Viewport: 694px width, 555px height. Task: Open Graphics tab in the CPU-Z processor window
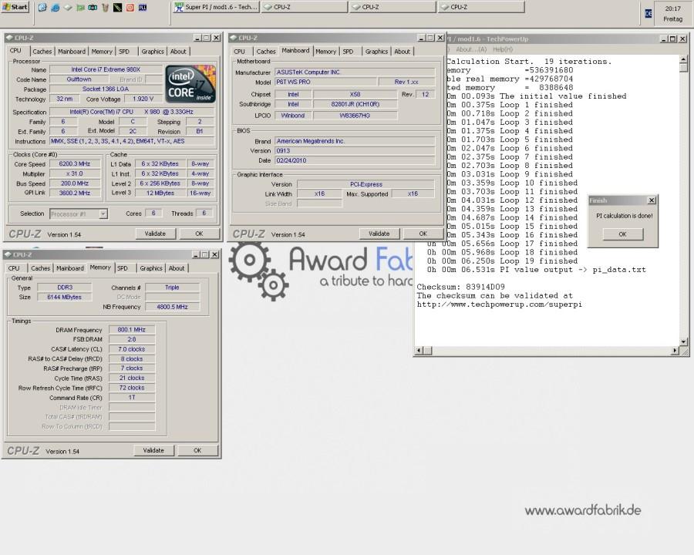[152, 52]
